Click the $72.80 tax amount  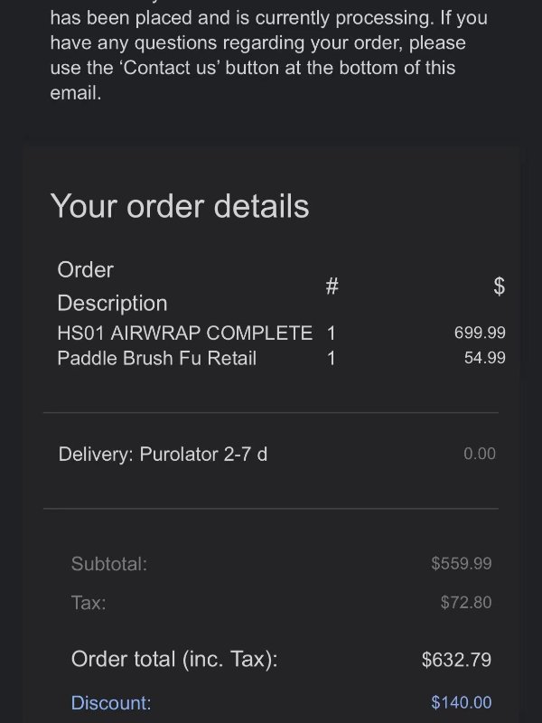466,603
